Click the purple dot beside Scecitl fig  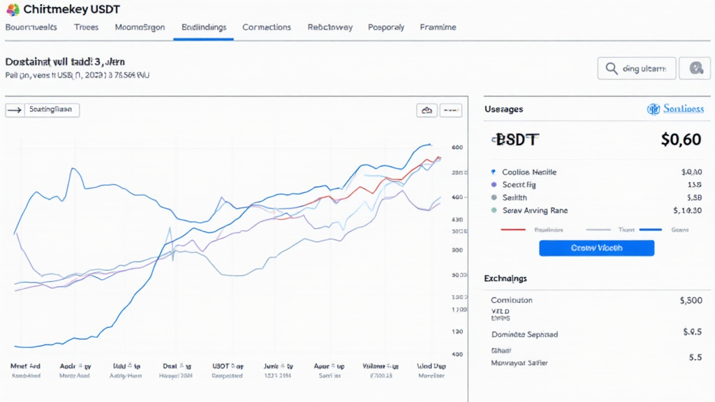[x=494, y=185]
